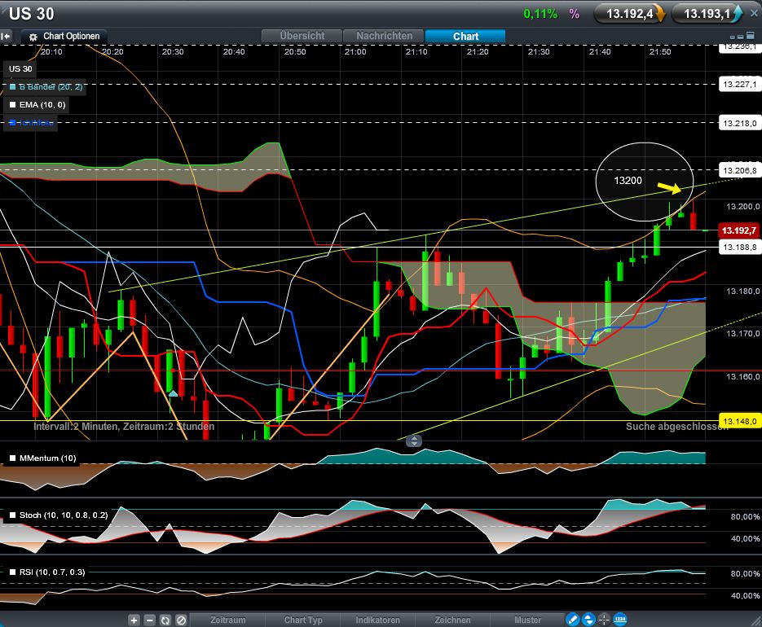Toggle the crosshair cursor icon

604,619
